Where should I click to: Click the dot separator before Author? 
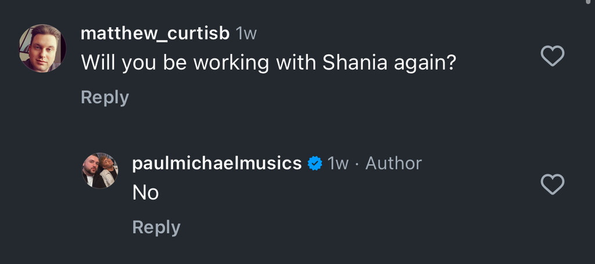coord(357,164)
